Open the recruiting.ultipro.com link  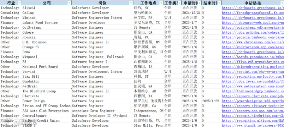(253, 120)
